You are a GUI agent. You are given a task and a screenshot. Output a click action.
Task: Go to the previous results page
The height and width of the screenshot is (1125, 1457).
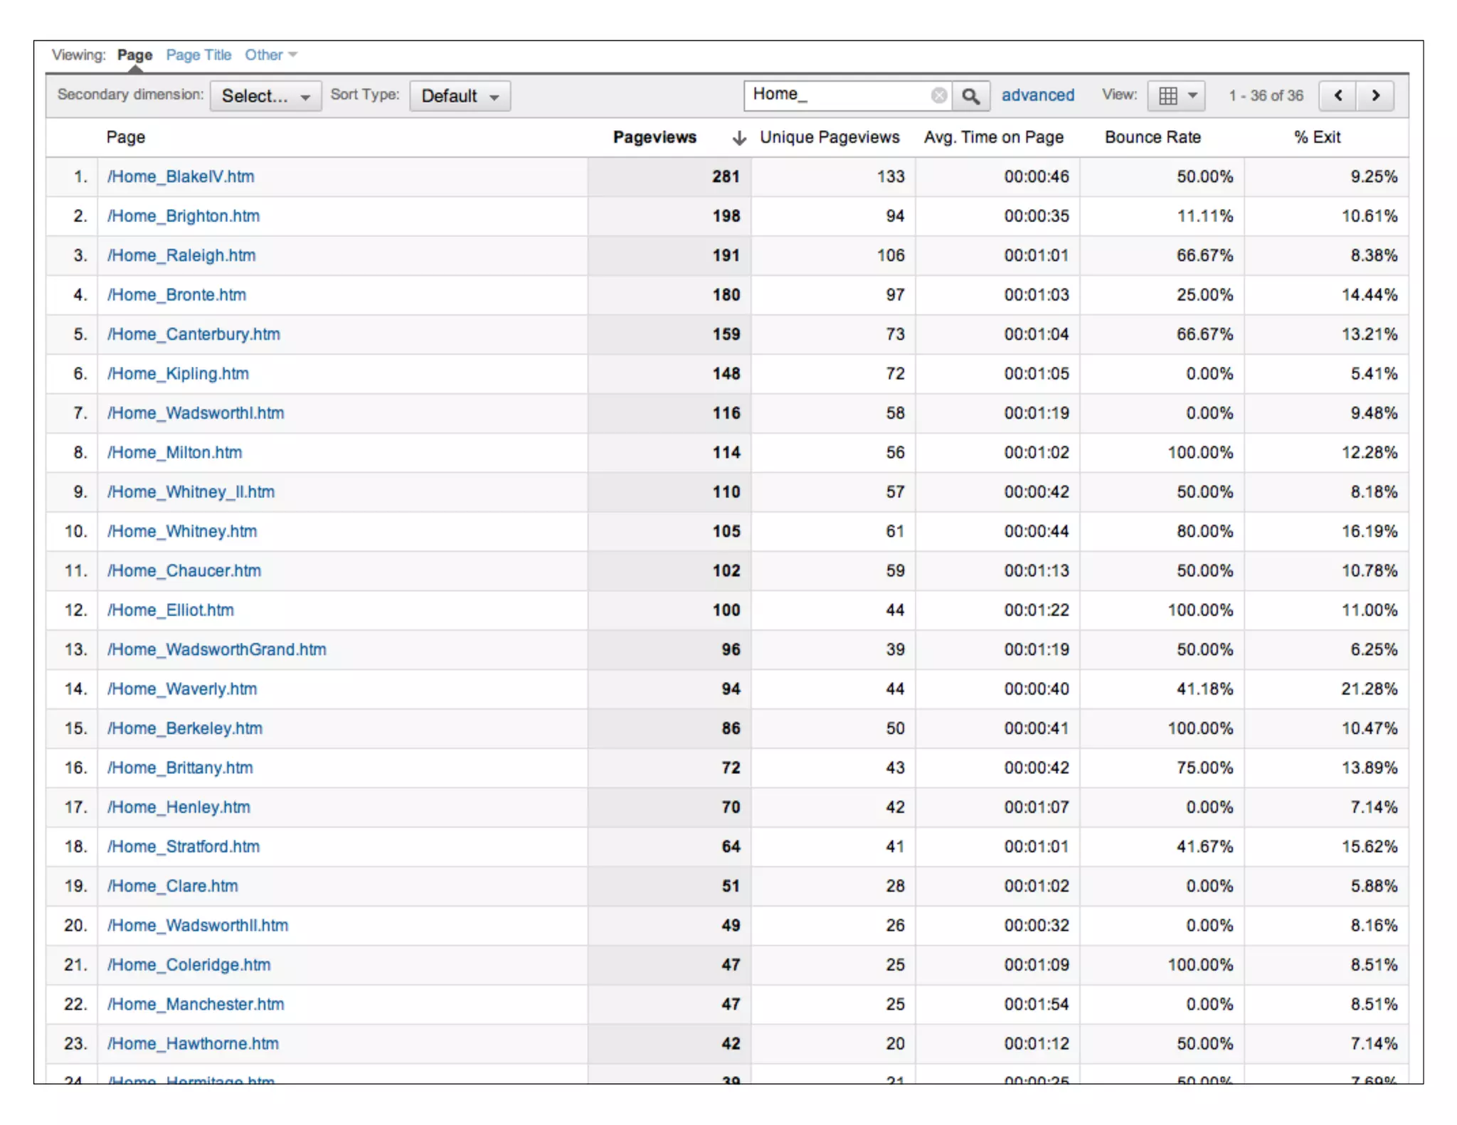coord(1337,95)
